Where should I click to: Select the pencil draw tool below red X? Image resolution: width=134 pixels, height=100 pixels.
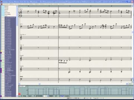(x=20, y=96)
